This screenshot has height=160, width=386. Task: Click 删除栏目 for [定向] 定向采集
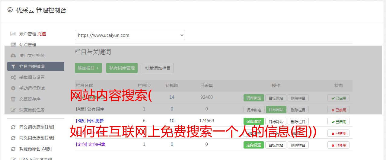[298, 145]
